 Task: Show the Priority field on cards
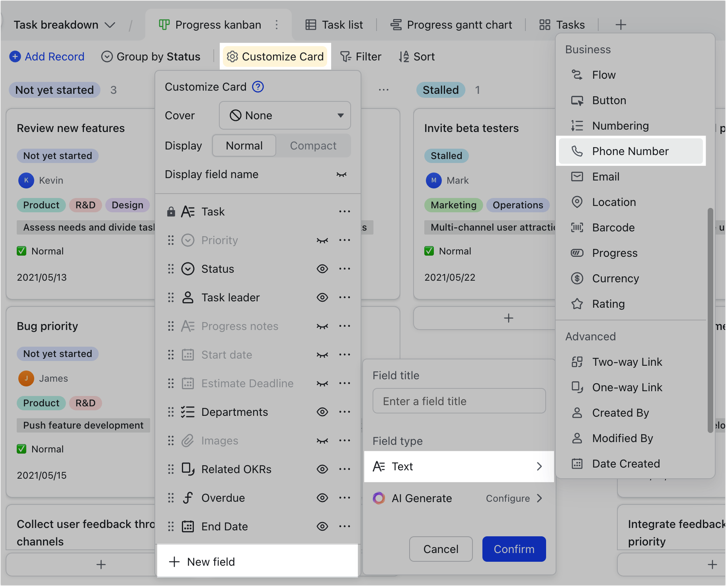tap(322, 240)
